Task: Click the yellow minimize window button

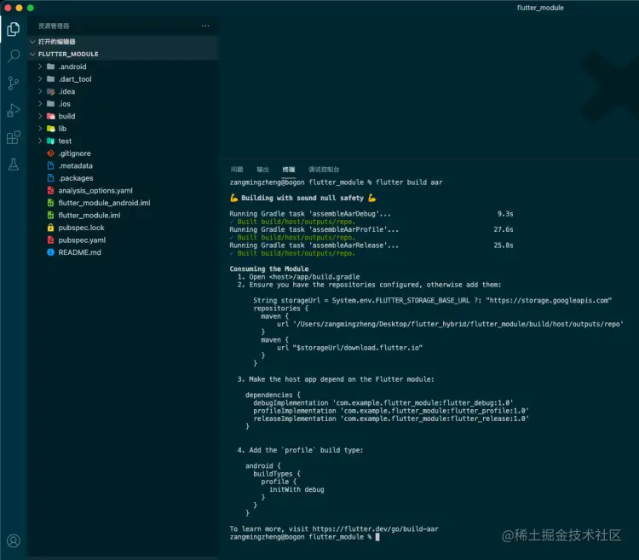Action: (x=19, y=8)
